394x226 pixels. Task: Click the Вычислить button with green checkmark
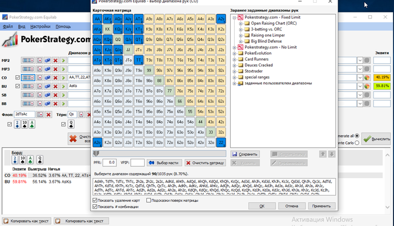coord(377,139)
